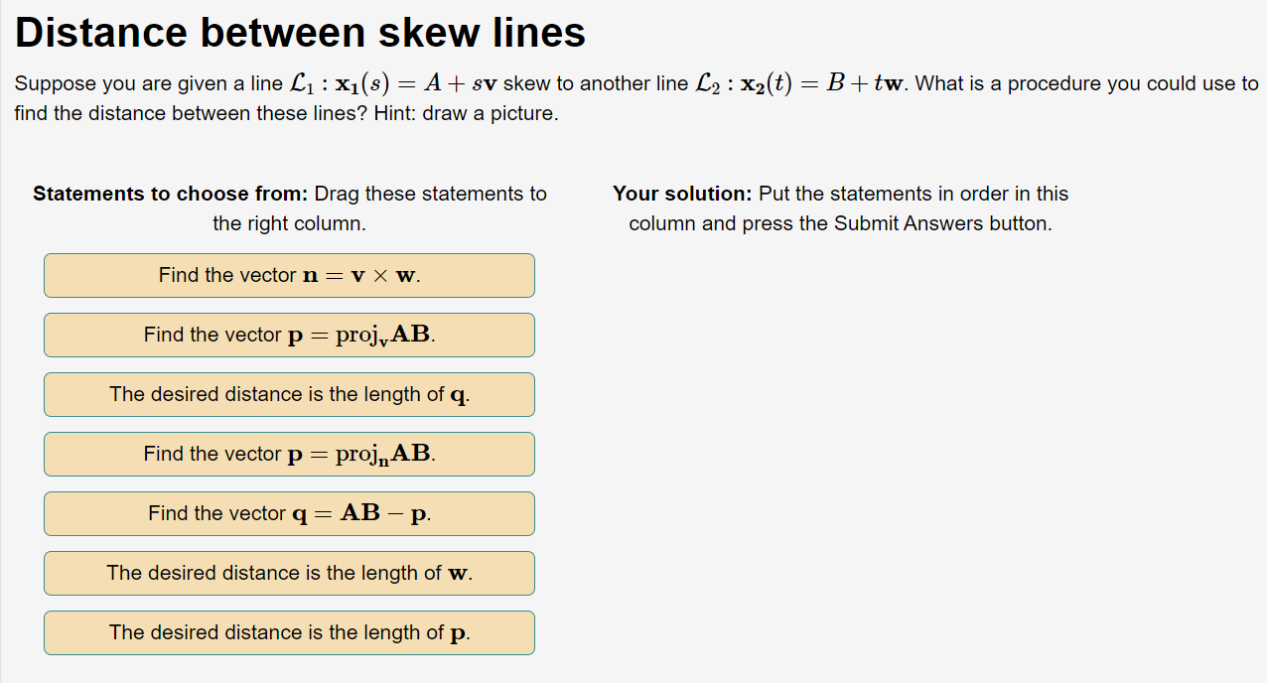This screenshot has width=1267, height=683.
Task: Select 'The desired distance is the length of q'
Action: click(289, 394)
